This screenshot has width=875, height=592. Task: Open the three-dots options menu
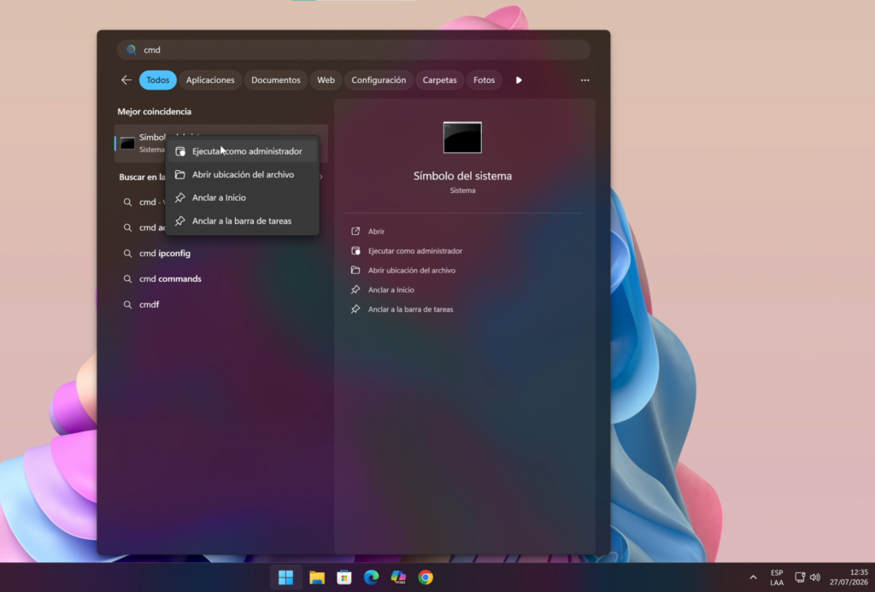pyautogui.click(x=584, y=79)
